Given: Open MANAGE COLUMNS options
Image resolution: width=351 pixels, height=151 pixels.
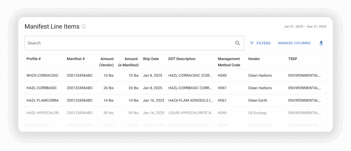Looking at the screenshot, I should (x=294, y=43).
